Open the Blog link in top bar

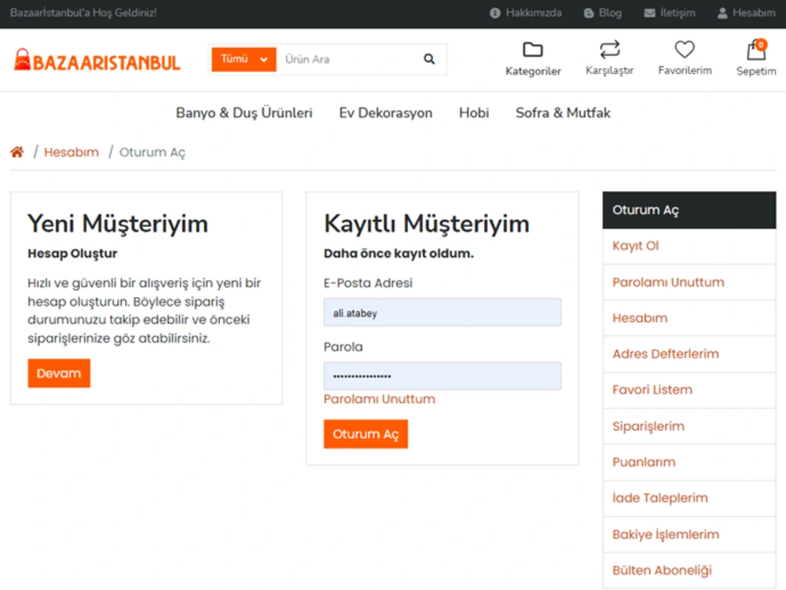(x=603, y=13)
